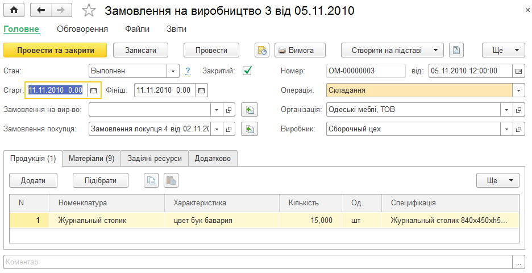
Task: Switch to the Матеріали (9) tab
Action: click(92, 159)
